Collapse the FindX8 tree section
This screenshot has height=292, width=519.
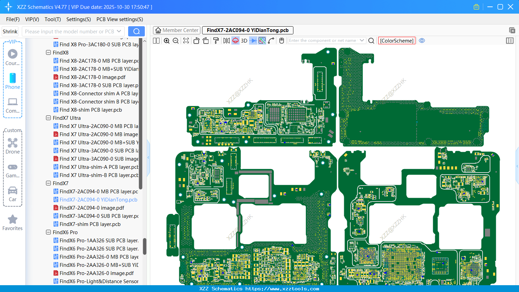coord(48,52)
